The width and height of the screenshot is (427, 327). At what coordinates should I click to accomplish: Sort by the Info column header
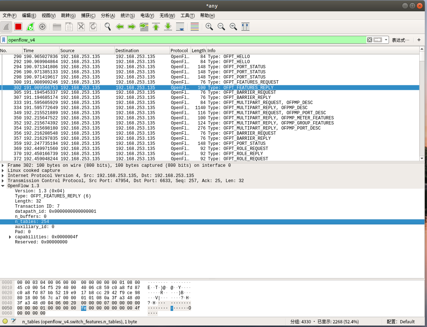(313, 50)
